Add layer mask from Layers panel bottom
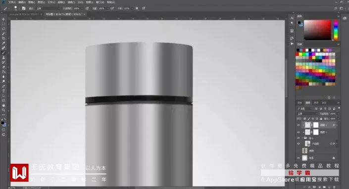Viewport: 349px width, 189px height. coord(314,187)
